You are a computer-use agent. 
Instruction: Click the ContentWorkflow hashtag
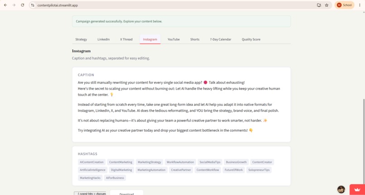208,170
